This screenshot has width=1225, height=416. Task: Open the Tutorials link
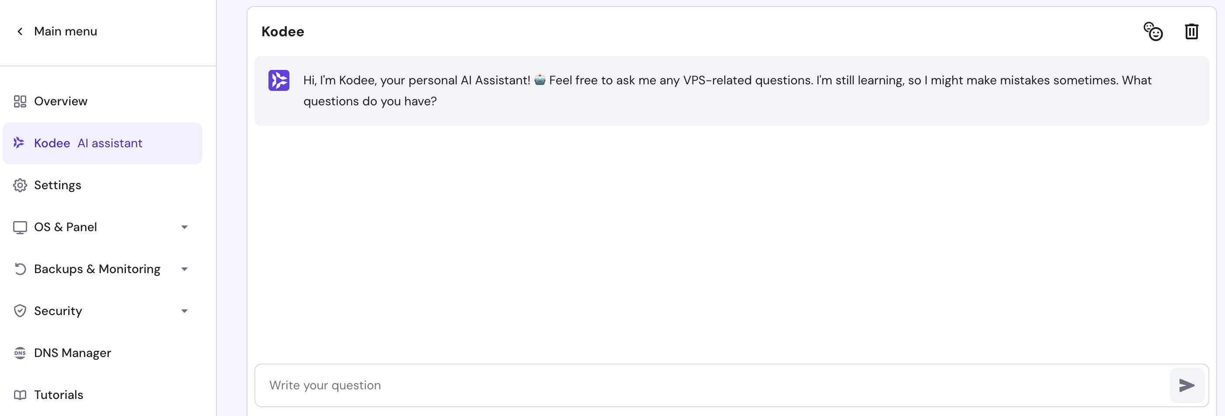coord(59,395)
